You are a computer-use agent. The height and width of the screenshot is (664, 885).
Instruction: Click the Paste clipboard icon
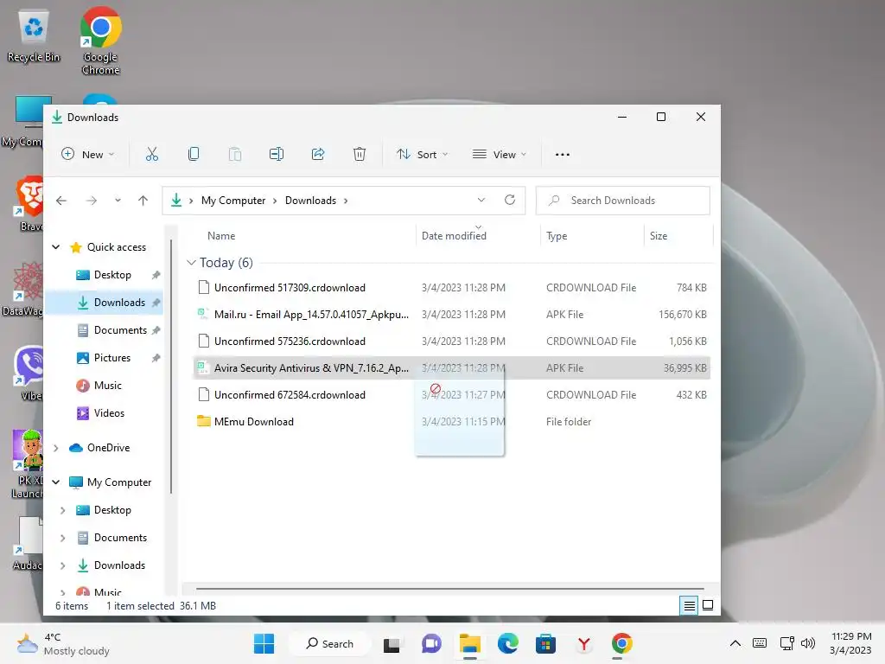[235, 154]
